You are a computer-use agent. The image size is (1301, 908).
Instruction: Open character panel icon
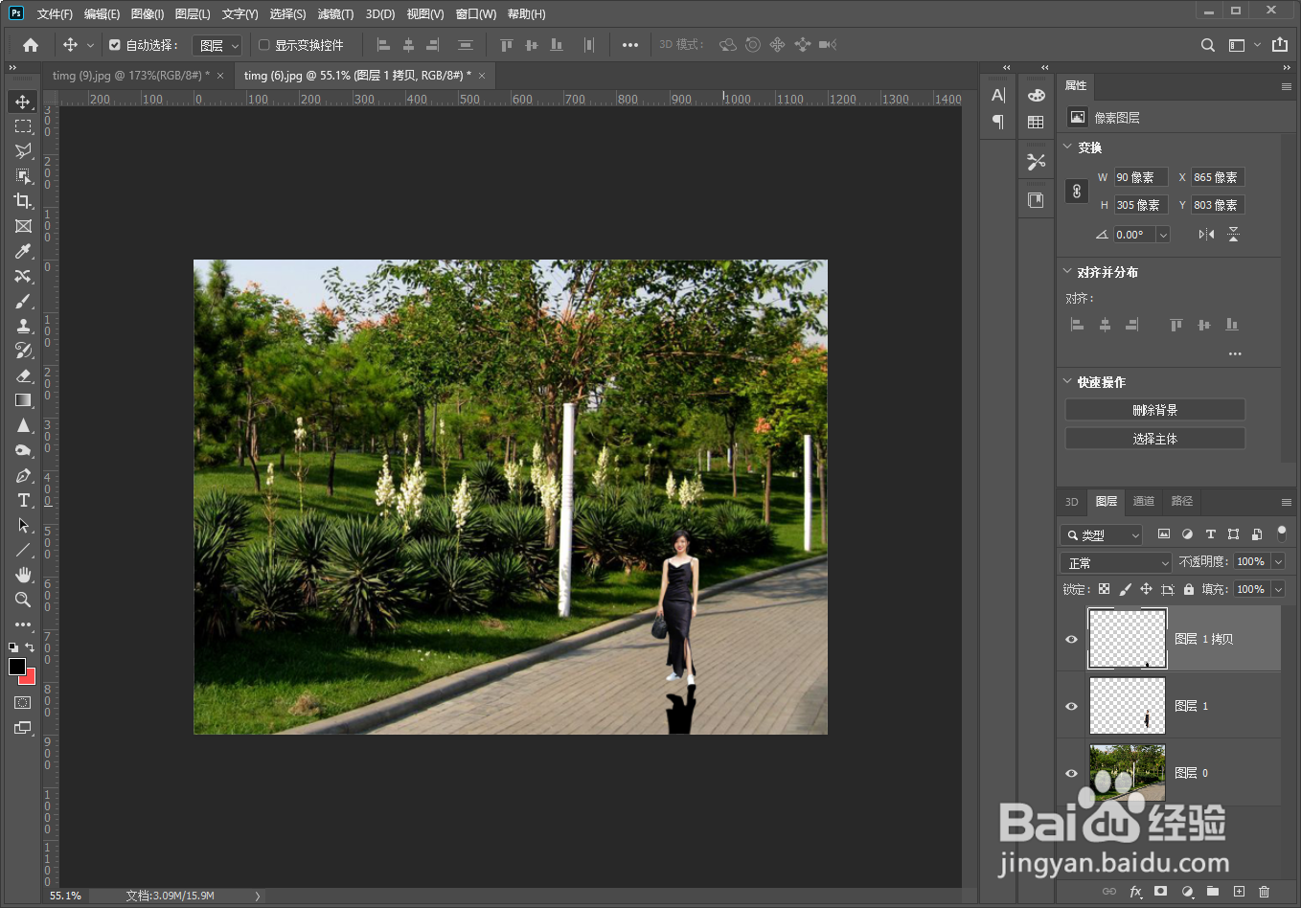click(x=998, y=95)
